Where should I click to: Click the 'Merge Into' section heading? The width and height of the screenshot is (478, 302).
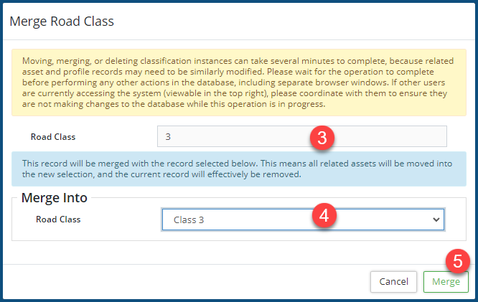pos(55,198)
